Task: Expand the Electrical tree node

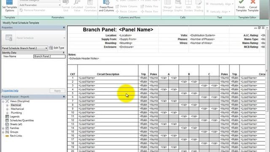Action: point(7,105)
